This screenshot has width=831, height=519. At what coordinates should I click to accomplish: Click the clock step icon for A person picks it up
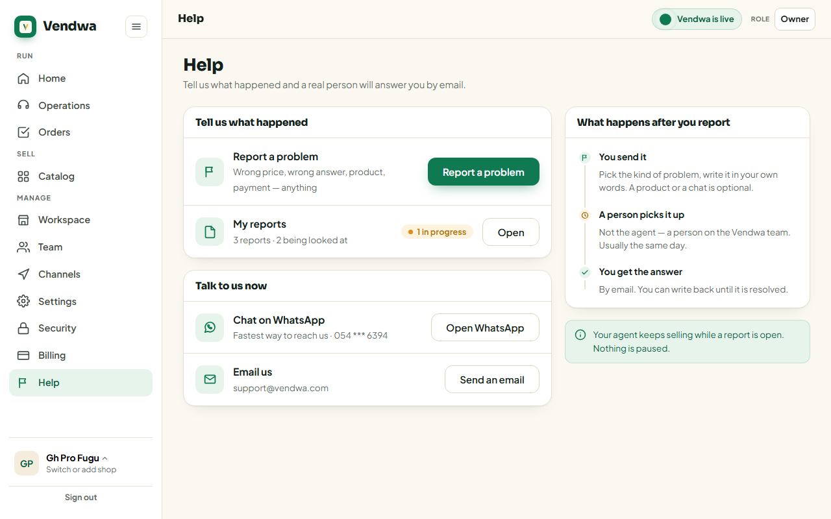pyautogui.click(x=584, y=215)
